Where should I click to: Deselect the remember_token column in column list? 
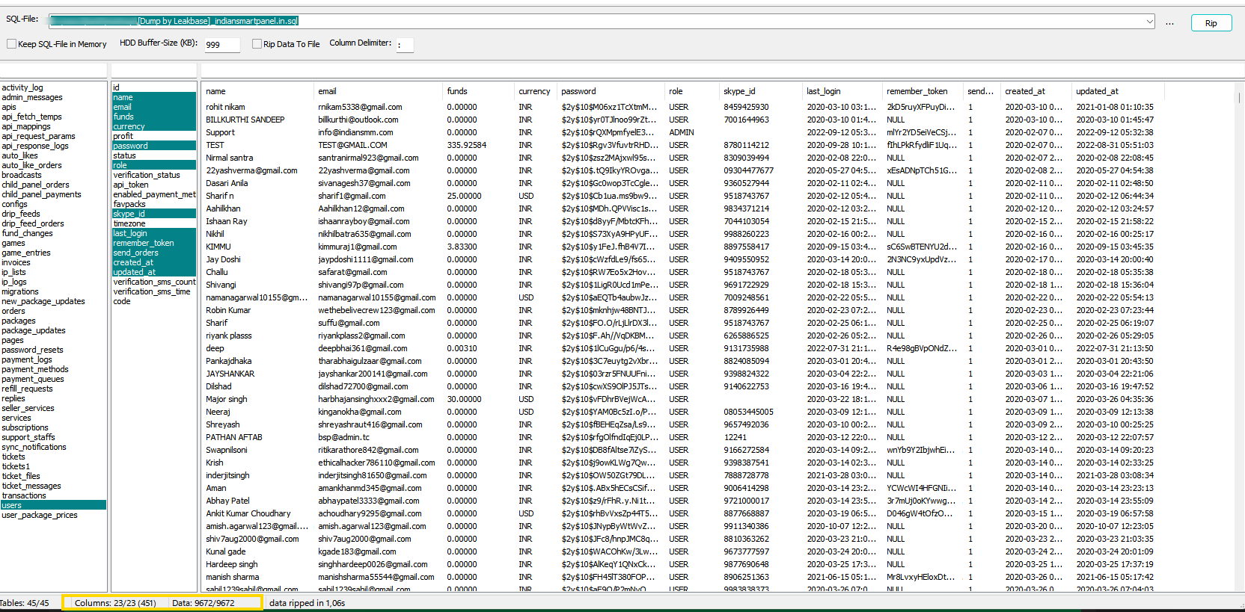tap(154, 243)
